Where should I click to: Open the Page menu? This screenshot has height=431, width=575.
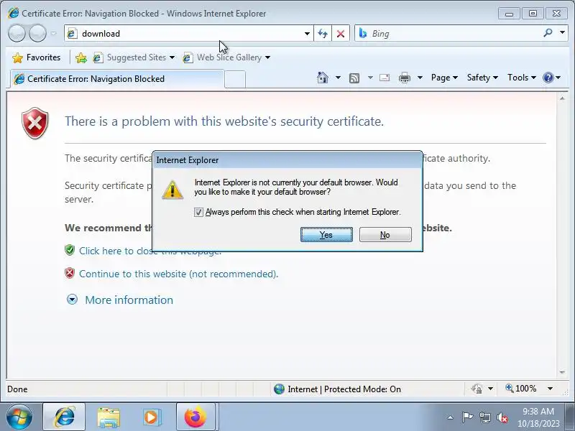coord(444,78)
